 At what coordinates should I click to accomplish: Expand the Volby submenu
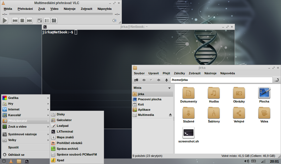pos(26,140)
